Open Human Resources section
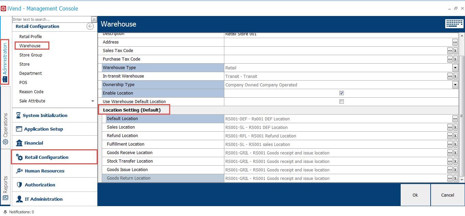465x216 pixels. click(55, 171)
